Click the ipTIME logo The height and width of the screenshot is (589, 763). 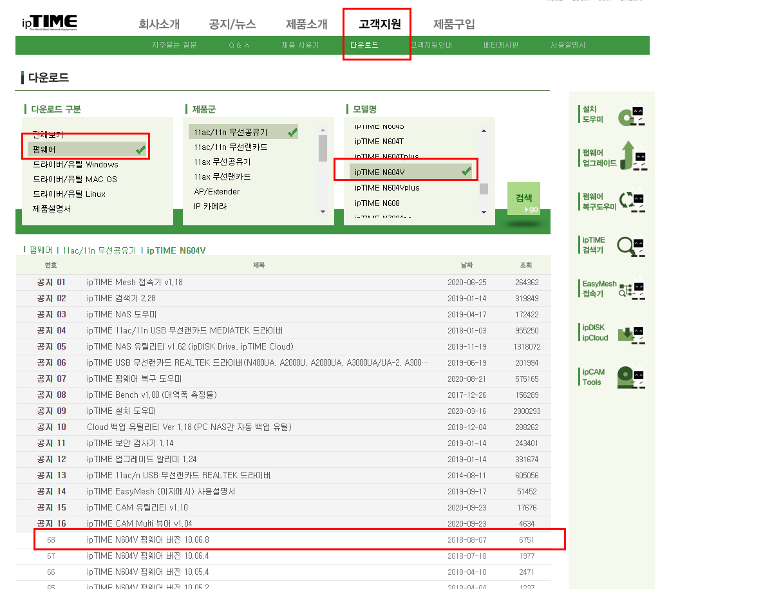[x=49, y=23]
